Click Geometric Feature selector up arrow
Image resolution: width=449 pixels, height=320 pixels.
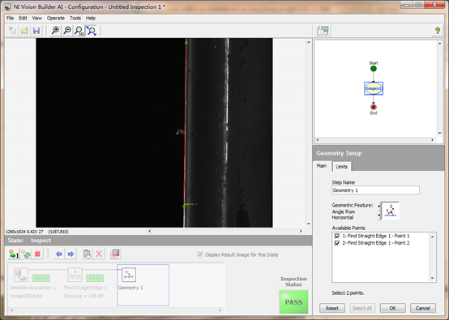coord(379,206)
